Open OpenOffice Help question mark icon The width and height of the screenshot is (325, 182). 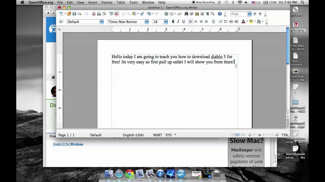(220, 14)
